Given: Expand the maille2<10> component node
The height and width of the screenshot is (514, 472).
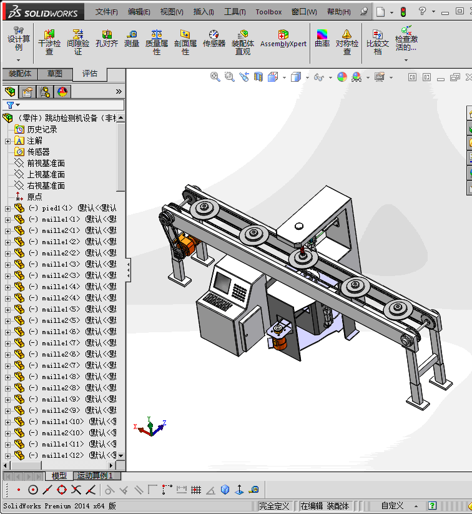Looking at the screenshot, I should (7, 433).
